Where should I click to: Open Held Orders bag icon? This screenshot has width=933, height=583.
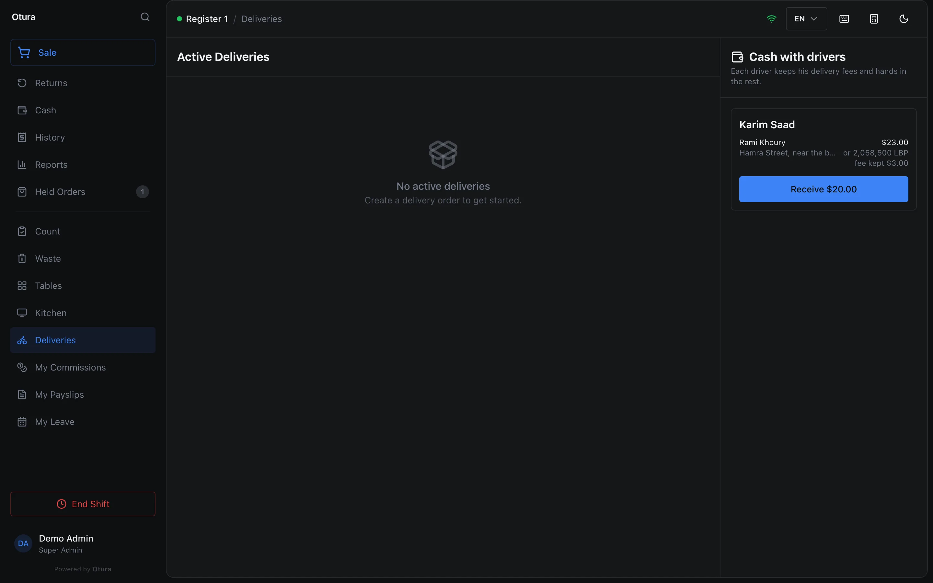point(22,192)
